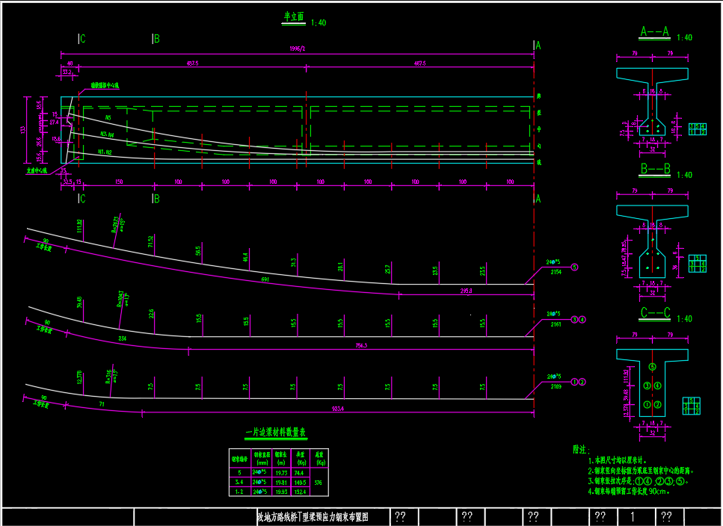Image resolution: width=723 pixels, height=526 pixels.
Task: Select the drawing title text in title block
Action: point(312,517)
